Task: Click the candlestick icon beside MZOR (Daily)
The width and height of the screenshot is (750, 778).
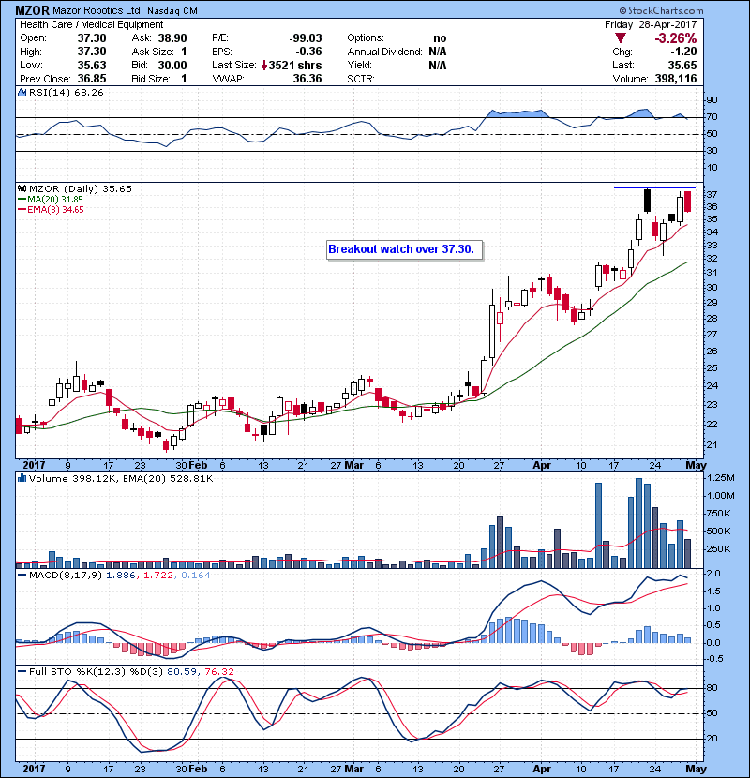Action: (x=22, y=188)
